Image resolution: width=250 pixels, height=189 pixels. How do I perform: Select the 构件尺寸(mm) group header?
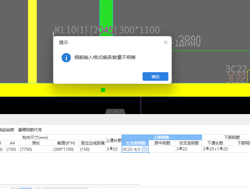pyautogui.click(x=35, y=137)
